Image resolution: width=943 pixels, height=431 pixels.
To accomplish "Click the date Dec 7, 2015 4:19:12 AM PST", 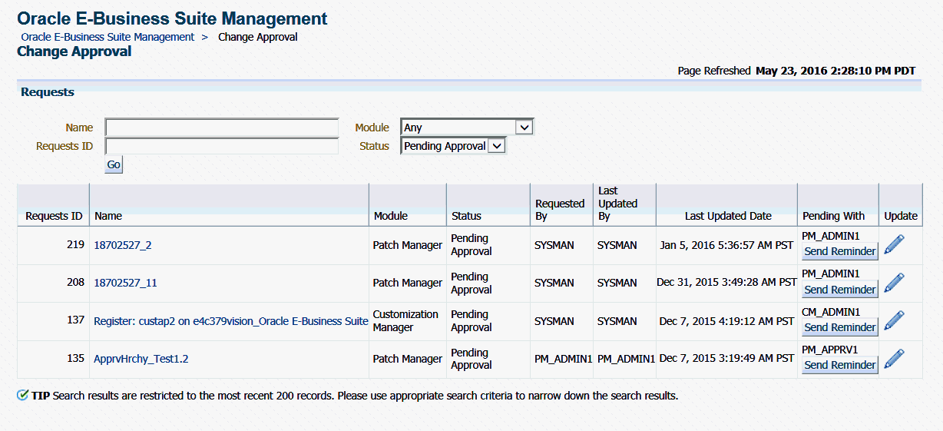I will pyautogui.click(x=726, y=321).
